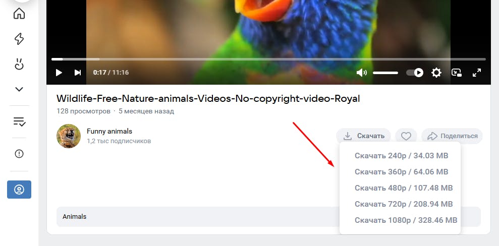Click the 128 просмотров view count

coord(83,111)
